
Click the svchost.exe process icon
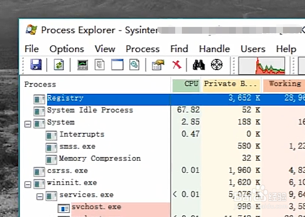click(x=64, y=208)
